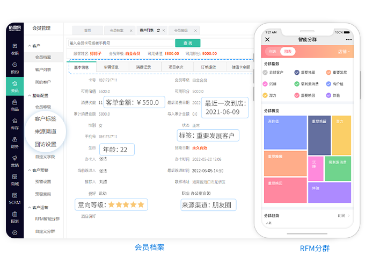Open 客户标签 in the side menu

[46, 119]
